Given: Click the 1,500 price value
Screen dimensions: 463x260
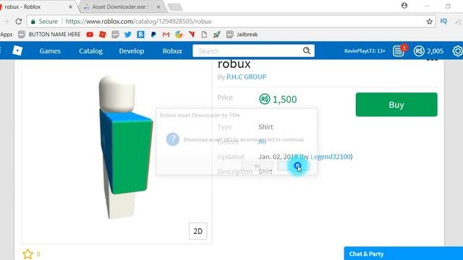Looking at the screenshot, I should pos(284,100).
